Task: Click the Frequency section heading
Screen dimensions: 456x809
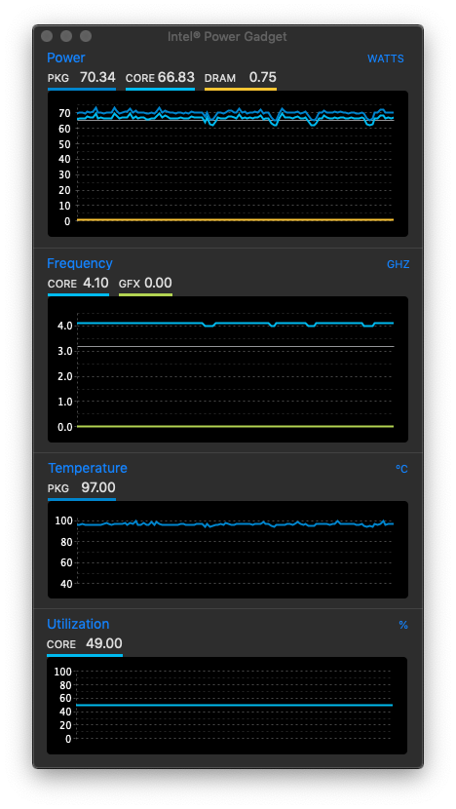Action: pyautogui.click(x=80, y=263)
